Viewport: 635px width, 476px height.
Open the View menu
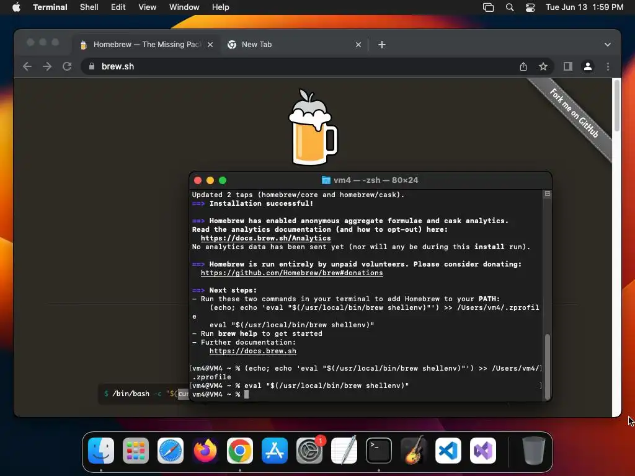(148, 7)
